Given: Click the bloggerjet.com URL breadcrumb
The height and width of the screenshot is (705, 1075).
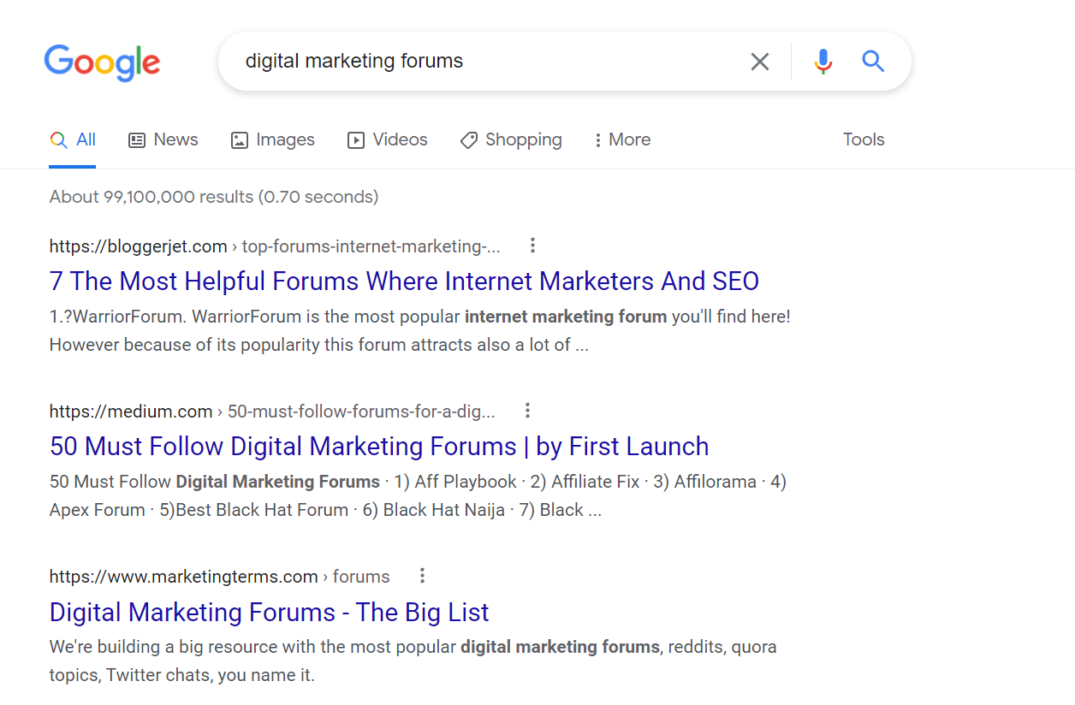Looking at the screenshot, I should (274, 246).
